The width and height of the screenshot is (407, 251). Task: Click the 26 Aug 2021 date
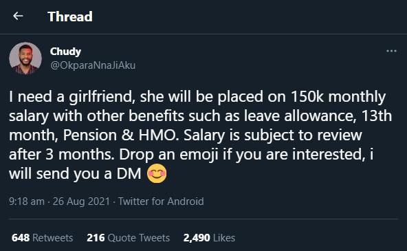point(81,201)
